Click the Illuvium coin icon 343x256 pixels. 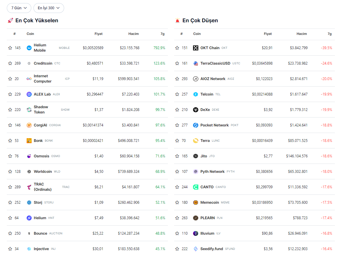click(196, 233)
